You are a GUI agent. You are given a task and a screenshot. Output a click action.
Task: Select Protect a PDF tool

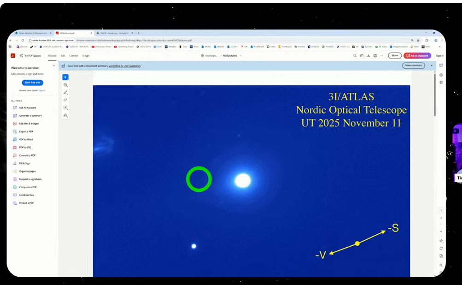23,203
